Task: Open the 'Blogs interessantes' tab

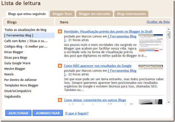Action: click(131, 14)
